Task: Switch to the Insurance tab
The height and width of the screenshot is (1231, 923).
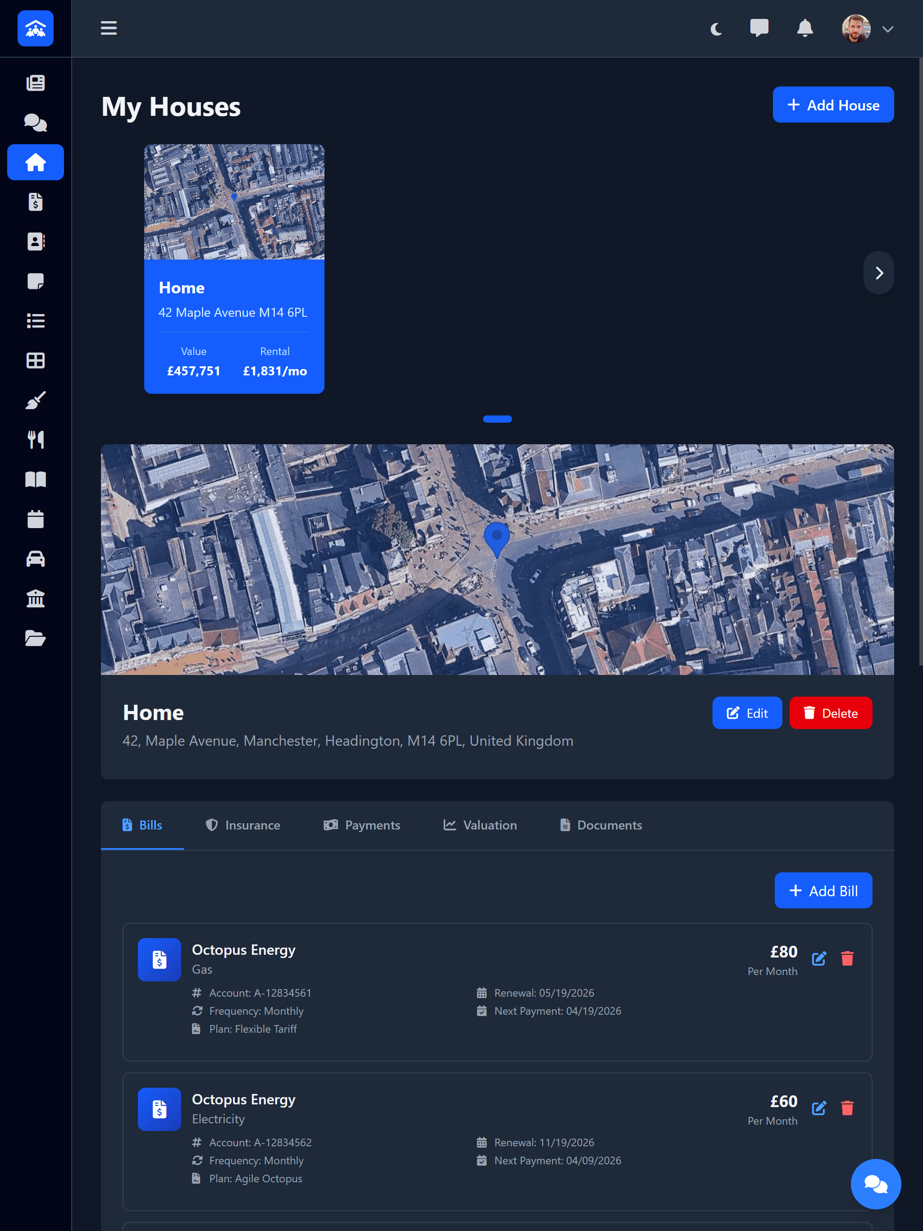Action: (243, 825)
